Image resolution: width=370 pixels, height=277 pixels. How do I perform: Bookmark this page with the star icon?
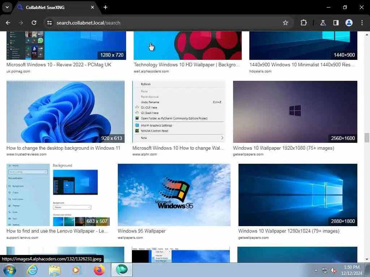(285, 23)
